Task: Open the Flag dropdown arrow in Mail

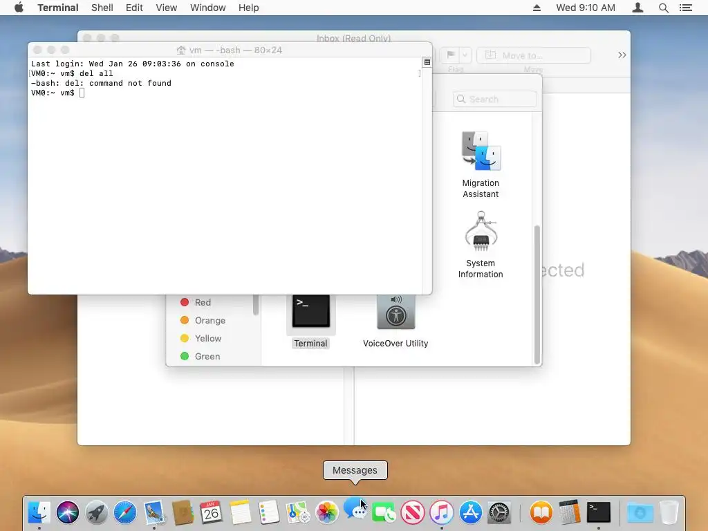Action: click(465, 55)
